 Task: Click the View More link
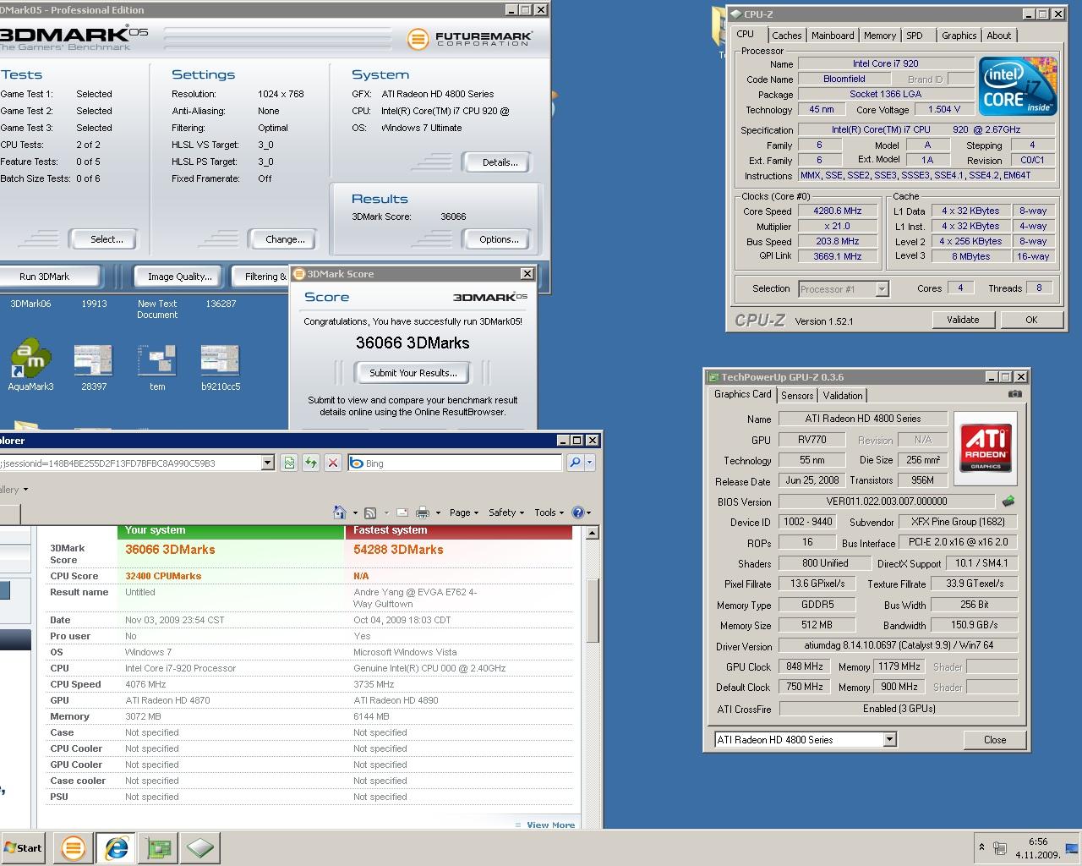click(550, 825)
